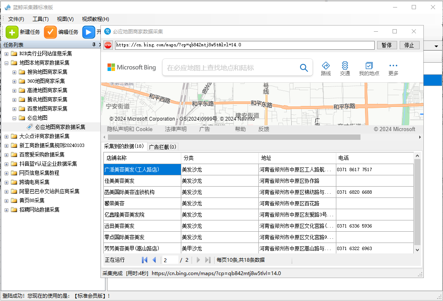
Task: Click the folder icon of 黄页88采集
Action: (14, 200)
